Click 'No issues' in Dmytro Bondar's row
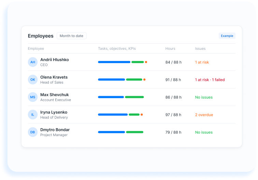The image size is (258, 180). click(x=204, y=132)
